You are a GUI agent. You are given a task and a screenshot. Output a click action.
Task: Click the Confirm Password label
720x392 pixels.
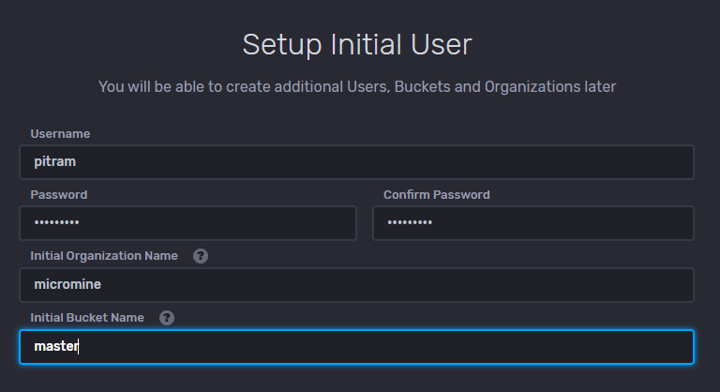pyautogui.click(x=437, y=195)
